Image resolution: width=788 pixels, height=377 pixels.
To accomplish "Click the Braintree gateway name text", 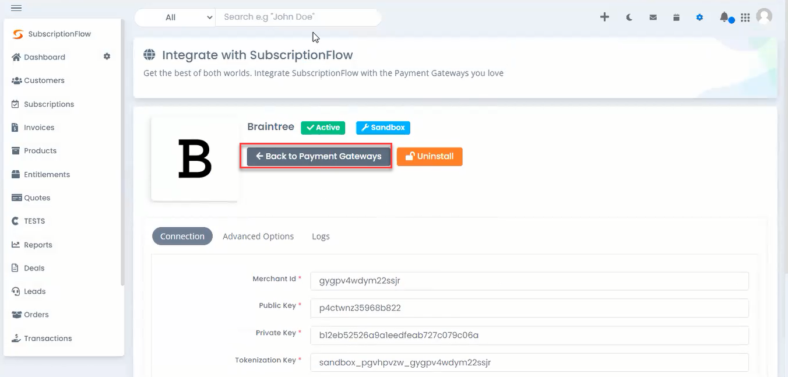I will (270, 126).
